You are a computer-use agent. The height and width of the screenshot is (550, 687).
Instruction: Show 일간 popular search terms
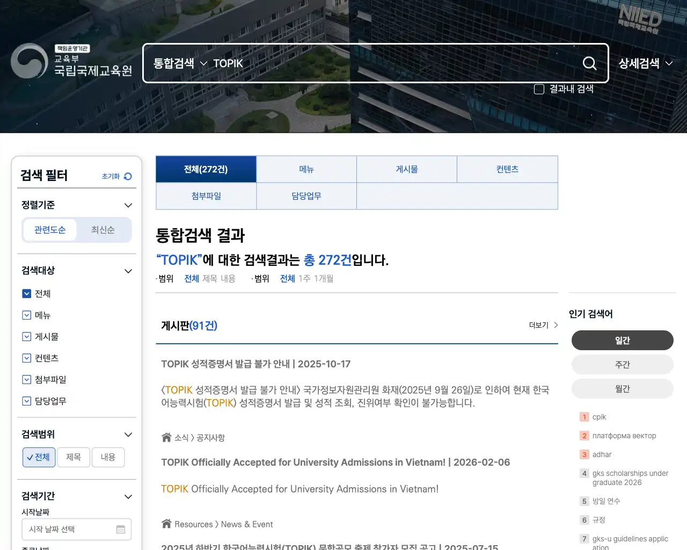(623, 341)
